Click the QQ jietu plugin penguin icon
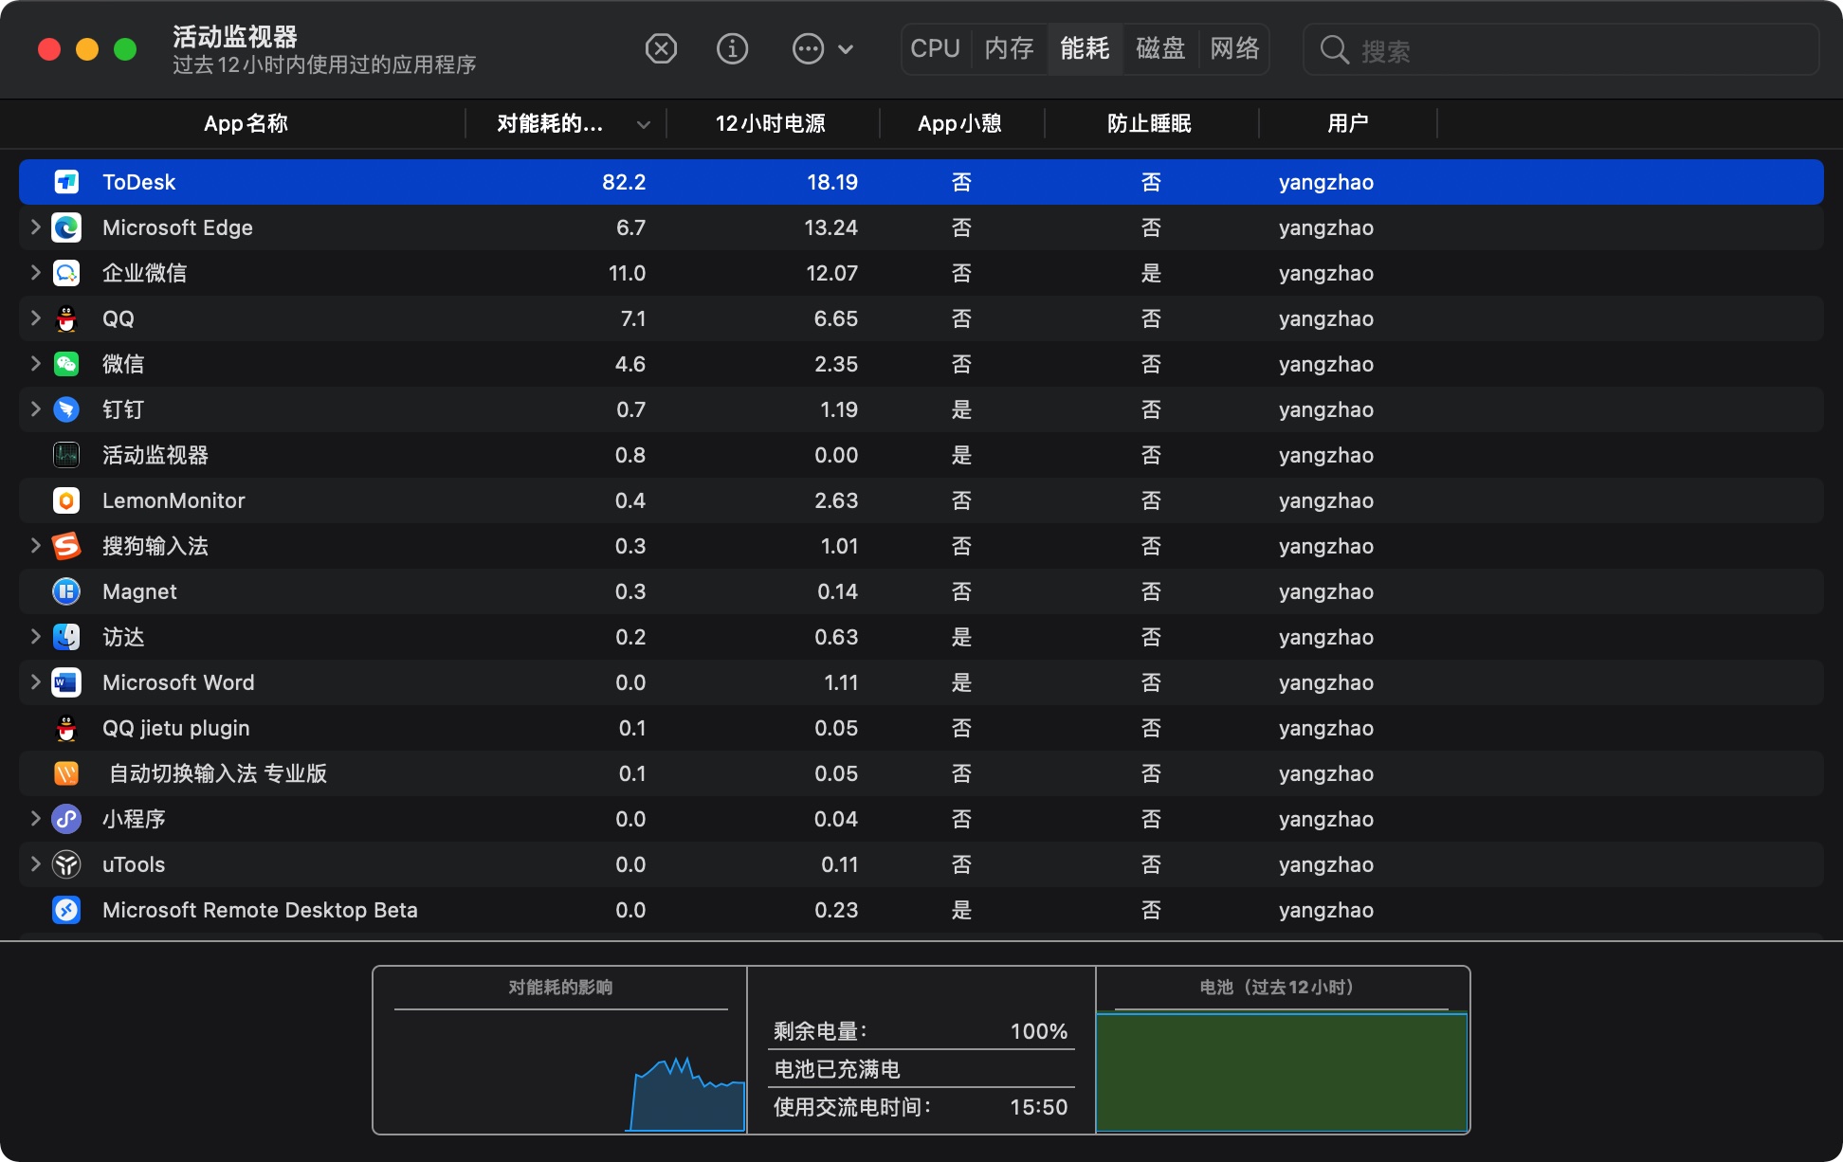The width and height of the screenshot is (1843, 1162). coord(66,728)
